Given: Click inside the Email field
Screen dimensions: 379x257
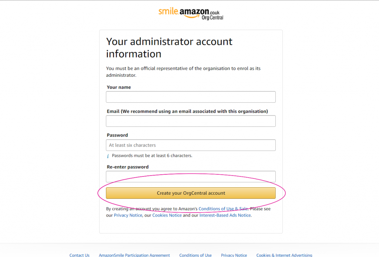Looking at the screenshot, I should click(190, 121).
